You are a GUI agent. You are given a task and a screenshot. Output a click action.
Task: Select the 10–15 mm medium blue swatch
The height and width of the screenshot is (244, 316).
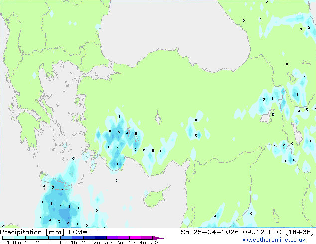66,238
